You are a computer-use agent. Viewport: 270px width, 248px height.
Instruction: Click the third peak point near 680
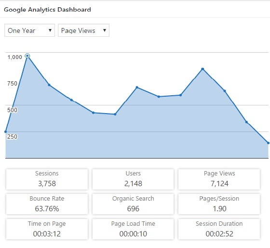[137, 88]
